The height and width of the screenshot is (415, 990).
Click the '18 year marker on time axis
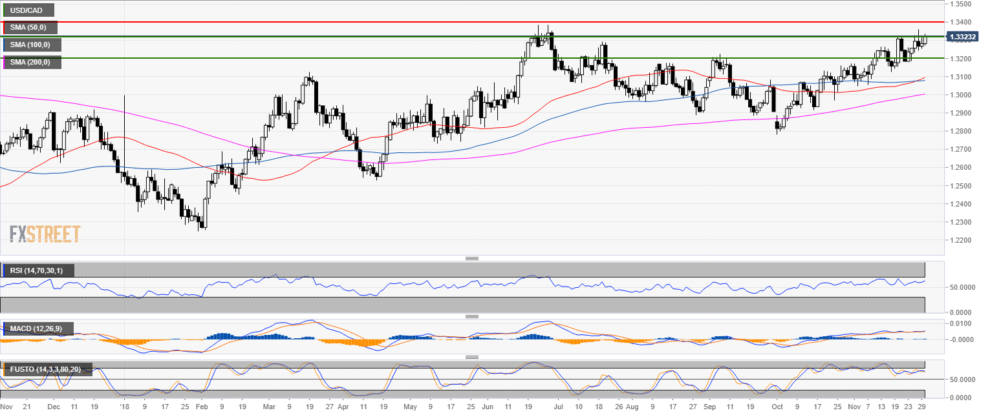[125, 408]
